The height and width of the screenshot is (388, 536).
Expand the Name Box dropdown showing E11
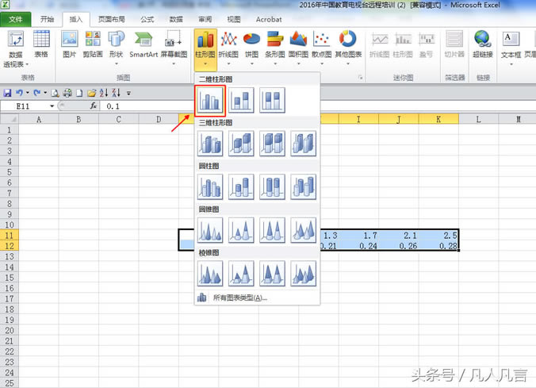[53, 106]
